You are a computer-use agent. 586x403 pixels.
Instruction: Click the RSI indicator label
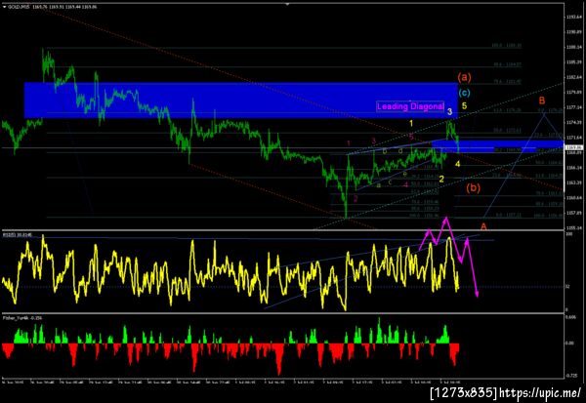(x=18, y=234)
